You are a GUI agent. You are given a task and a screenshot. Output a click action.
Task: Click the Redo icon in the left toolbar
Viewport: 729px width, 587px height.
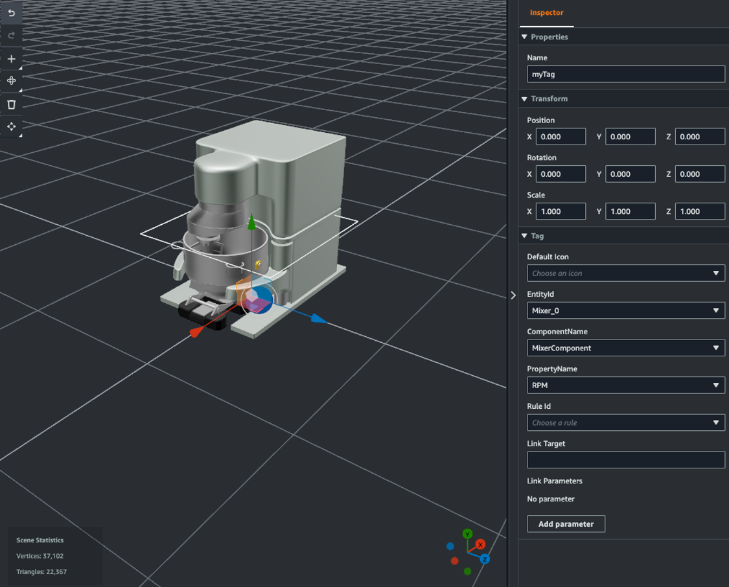coord(11,36)
